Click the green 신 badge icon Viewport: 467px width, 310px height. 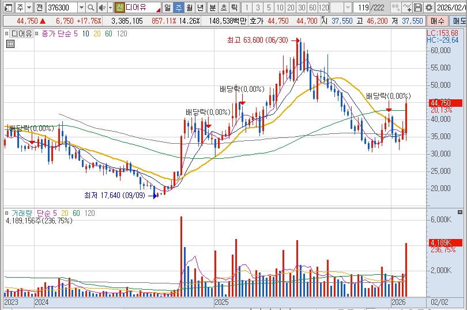click(x=120, y=8)
